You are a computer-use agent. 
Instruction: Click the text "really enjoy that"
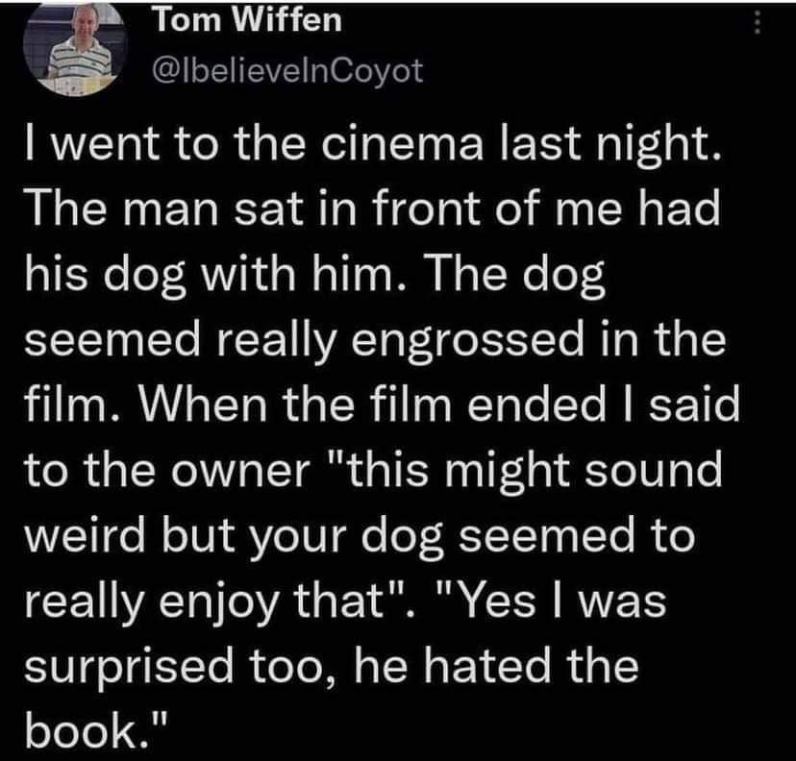[x=211, y=602]
